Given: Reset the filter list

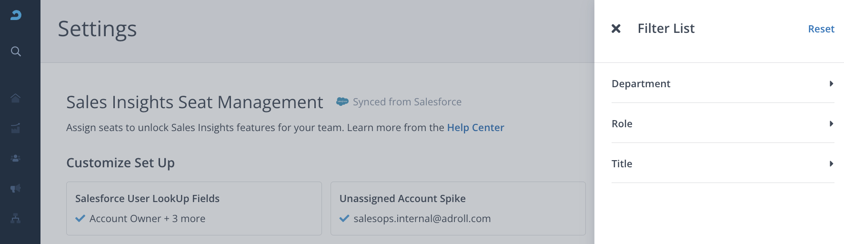Looking at the screenshot, I should pos(821,29).
